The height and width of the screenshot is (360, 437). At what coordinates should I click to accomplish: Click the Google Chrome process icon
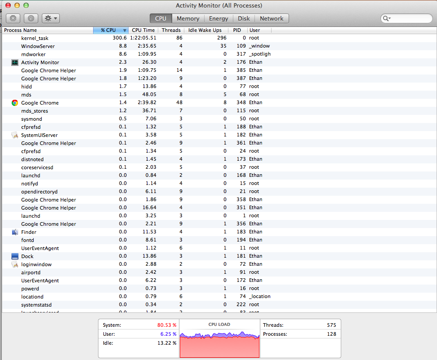(15, 103)
